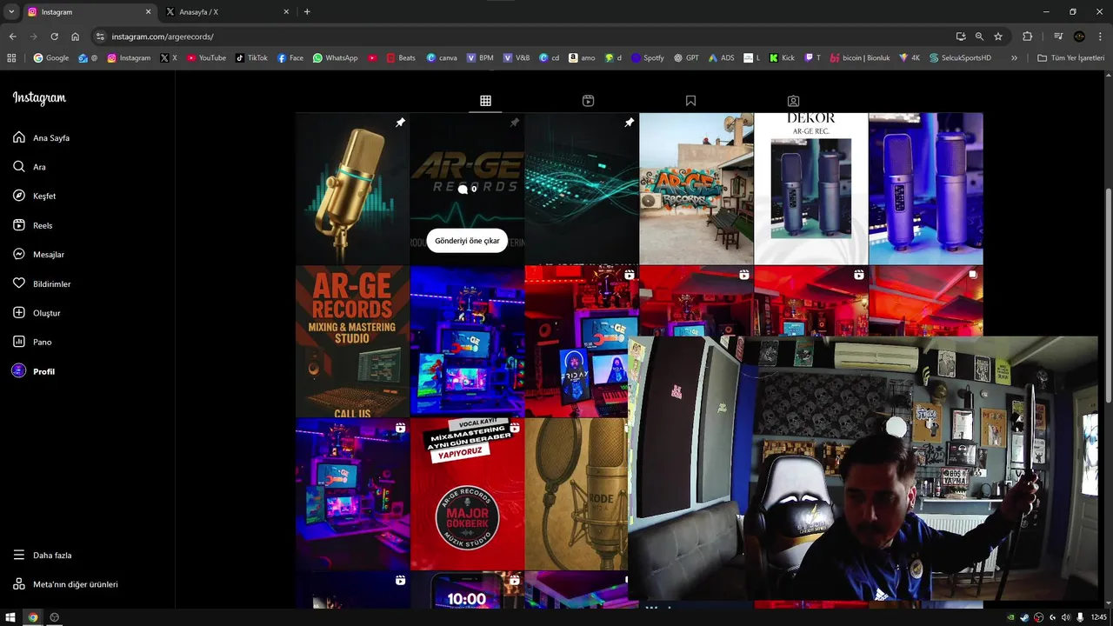View site information icon in address bar
The image size is (1113, 626).
point(100,37)
